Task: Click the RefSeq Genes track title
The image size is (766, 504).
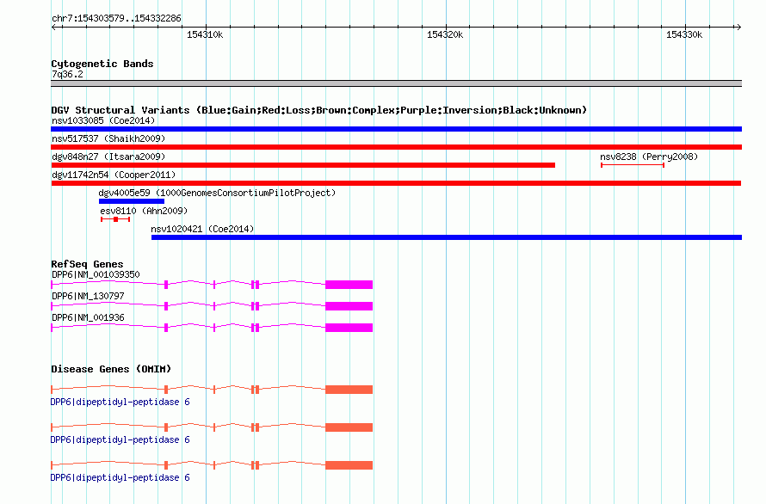Action: pos(87,264)
